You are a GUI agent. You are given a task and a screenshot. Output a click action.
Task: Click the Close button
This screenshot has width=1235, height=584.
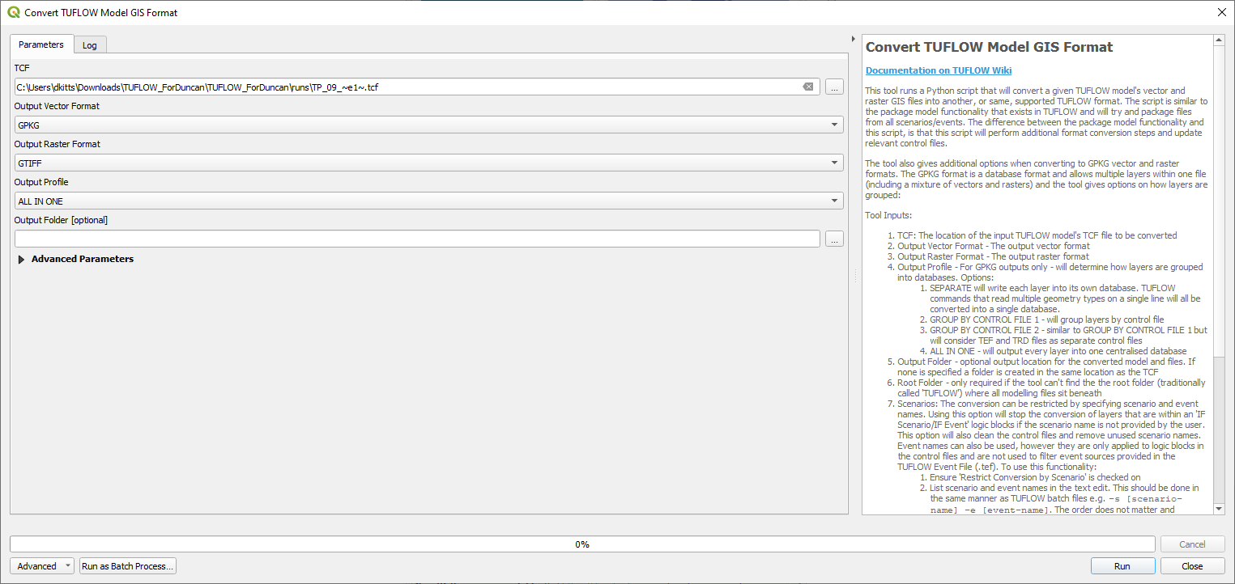1192,566
